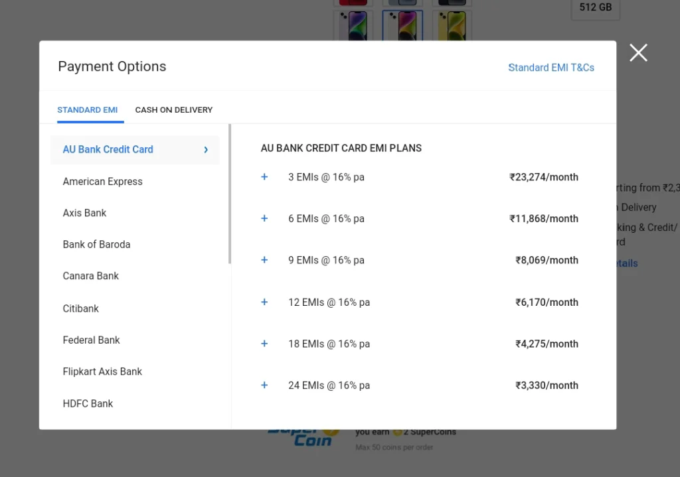Screen dimensions: 680x477
Task: Select Bank of Baroda option
Action: click(x=96, y=244)
